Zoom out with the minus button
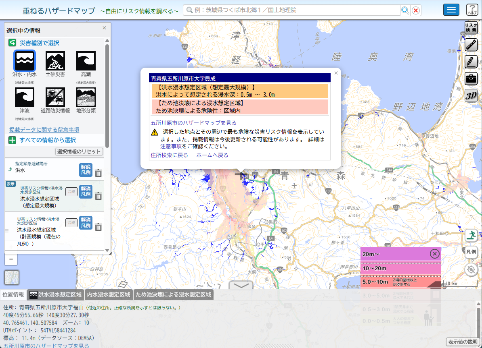Image resolution: width=482 pixels, height=348 pixels. [x=11, y=259]
